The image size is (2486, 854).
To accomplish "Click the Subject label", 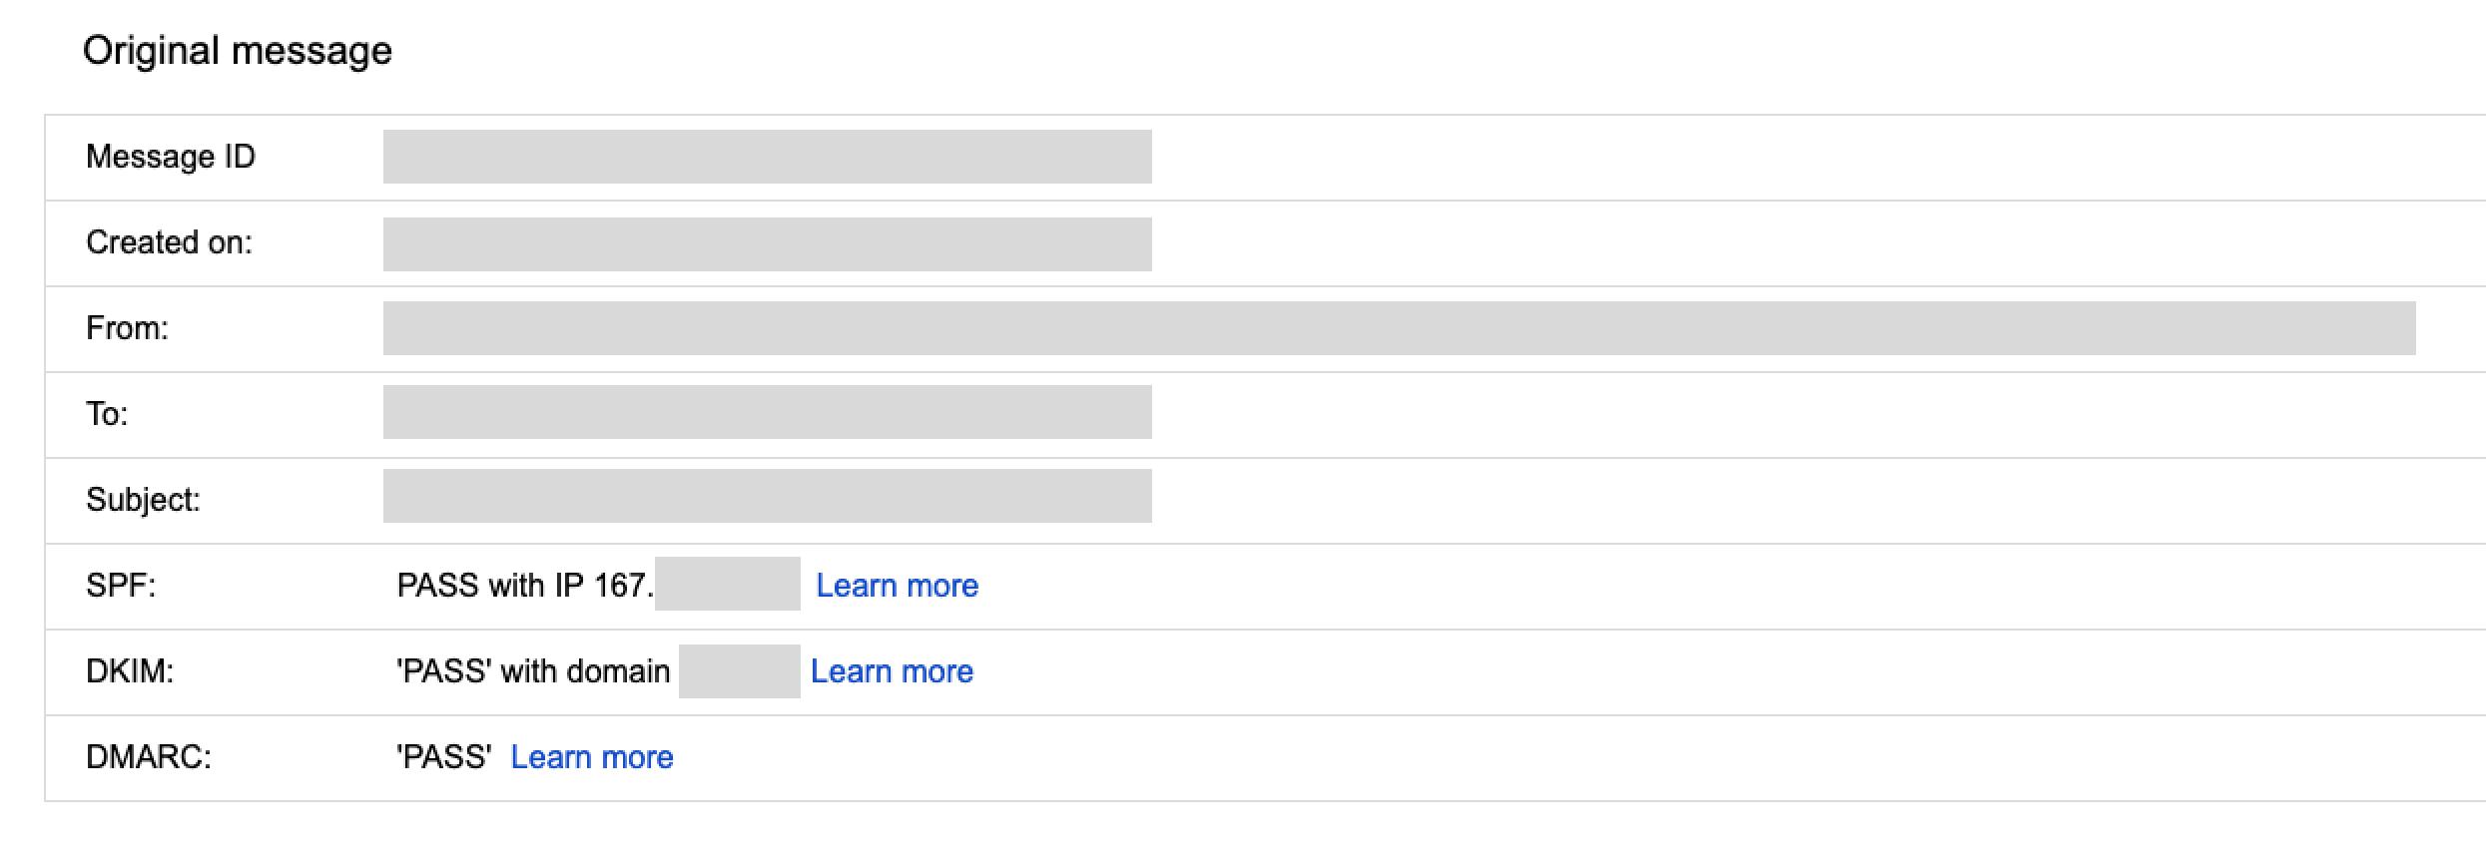I will 143,500.
